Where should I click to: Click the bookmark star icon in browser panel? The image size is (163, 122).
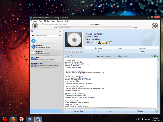(60, 31)
